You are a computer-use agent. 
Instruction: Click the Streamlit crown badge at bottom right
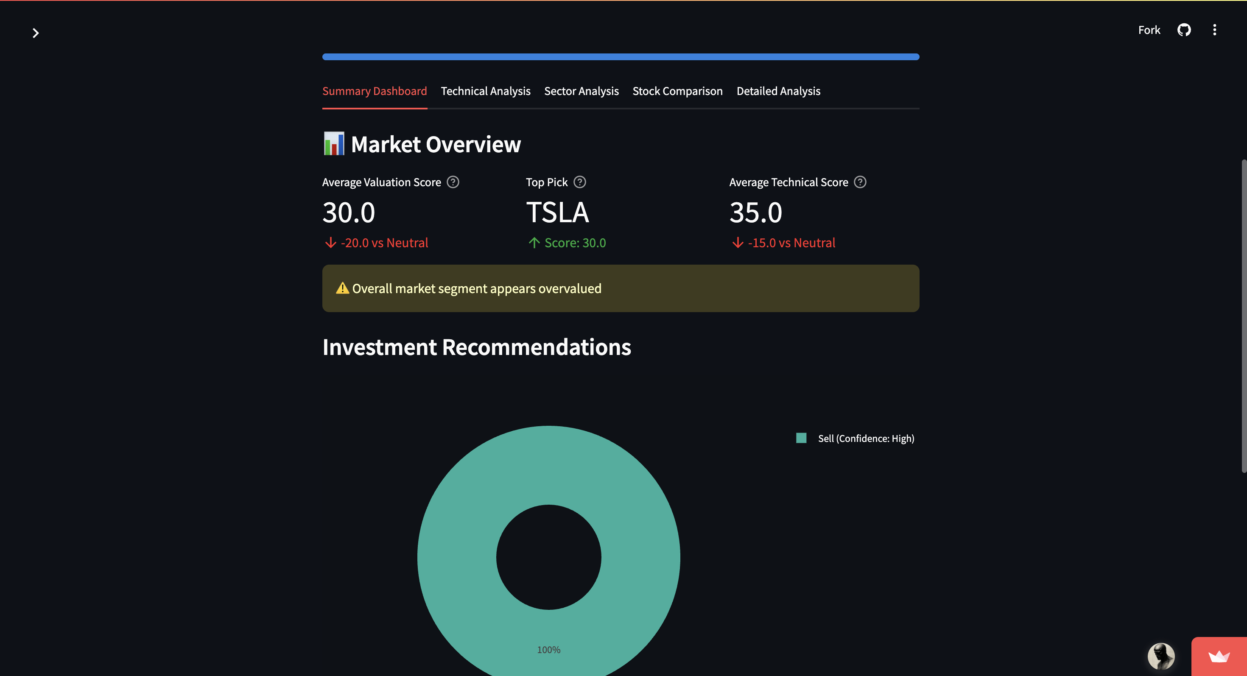point(1219,656)
